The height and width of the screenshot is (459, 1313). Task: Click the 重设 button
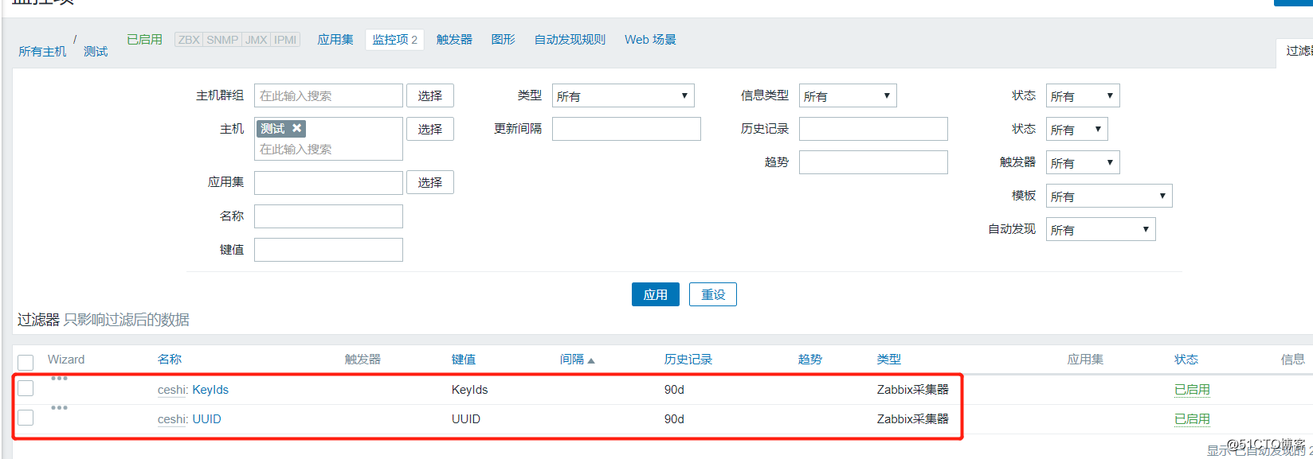(x=713, y=294)
